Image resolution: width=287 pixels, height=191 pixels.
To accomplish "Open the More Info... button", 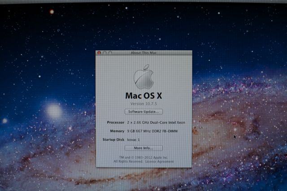I will click(143, 148).
